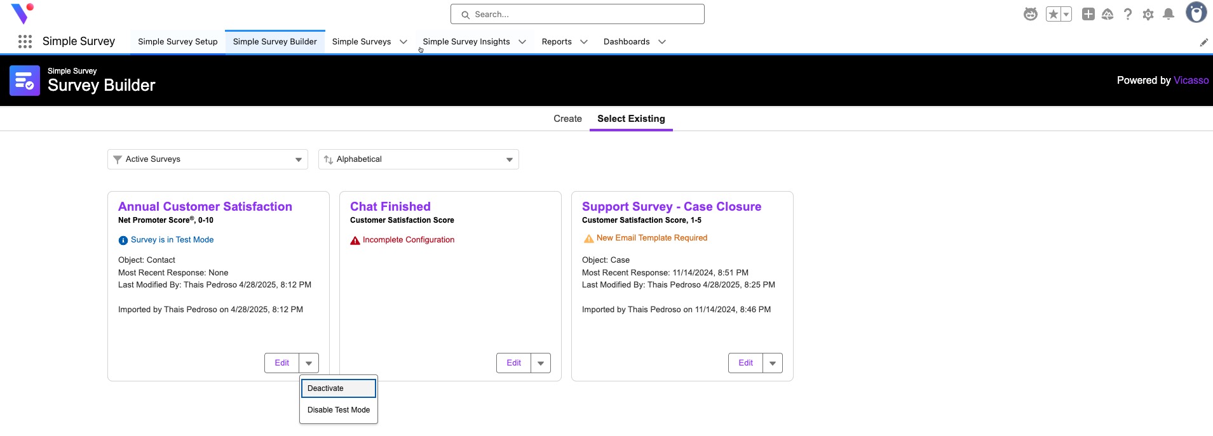Expand the Dashboards tab chevron

(662, 42)
